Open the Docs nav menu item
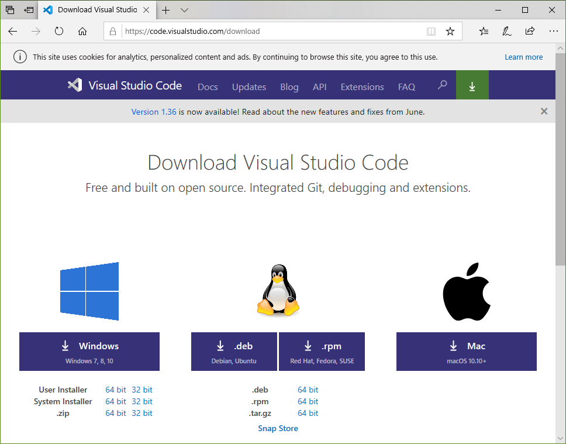The image size is (566, 444). [208, 87]
